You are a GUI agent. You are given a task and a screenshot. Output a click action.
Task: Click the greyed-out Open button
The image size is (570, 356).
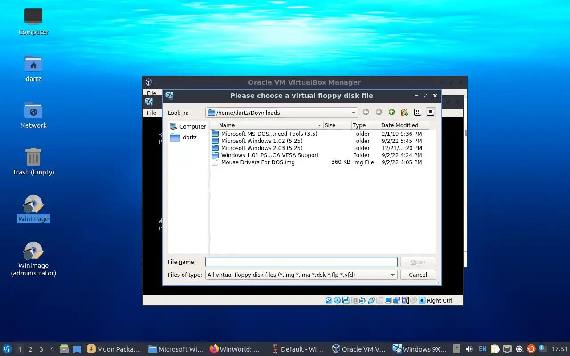418,262
